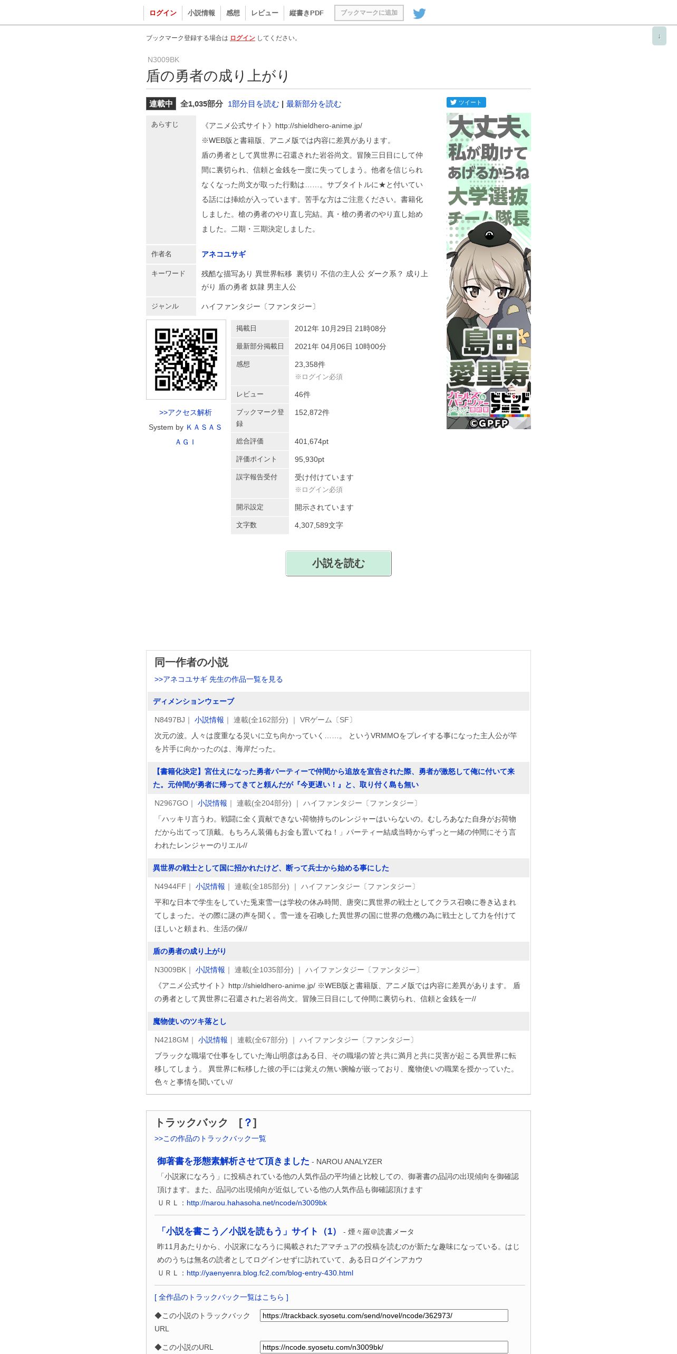Viewport: 677px width, 1354px height.
Task: Click the Twitter bird icon in top navigation
Action: tap(419, 13)
